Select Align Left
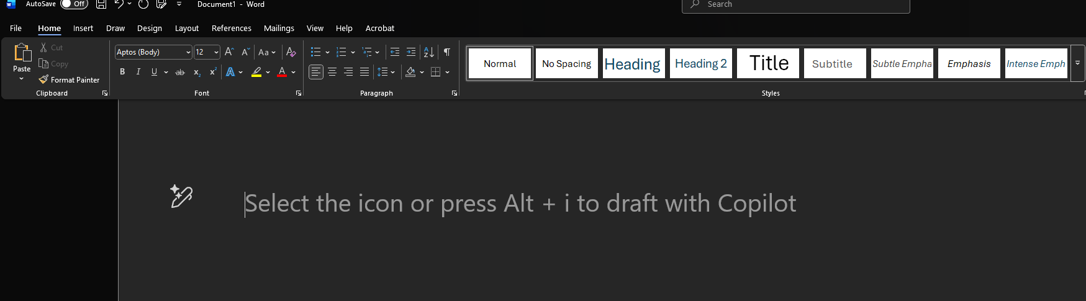 coord(316,72)
